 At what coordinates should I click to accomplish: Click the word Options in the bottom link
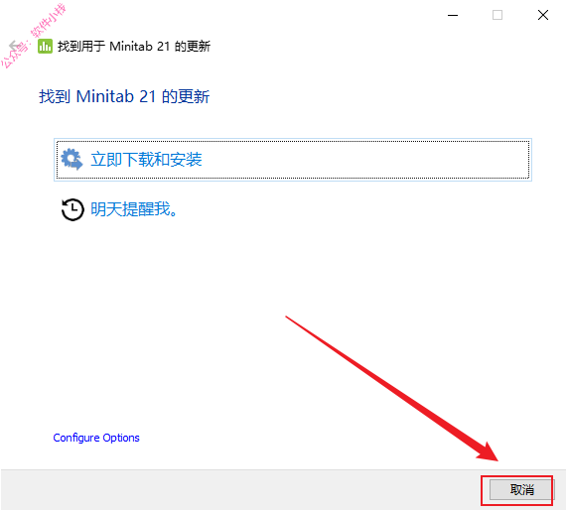pos(121,438)
